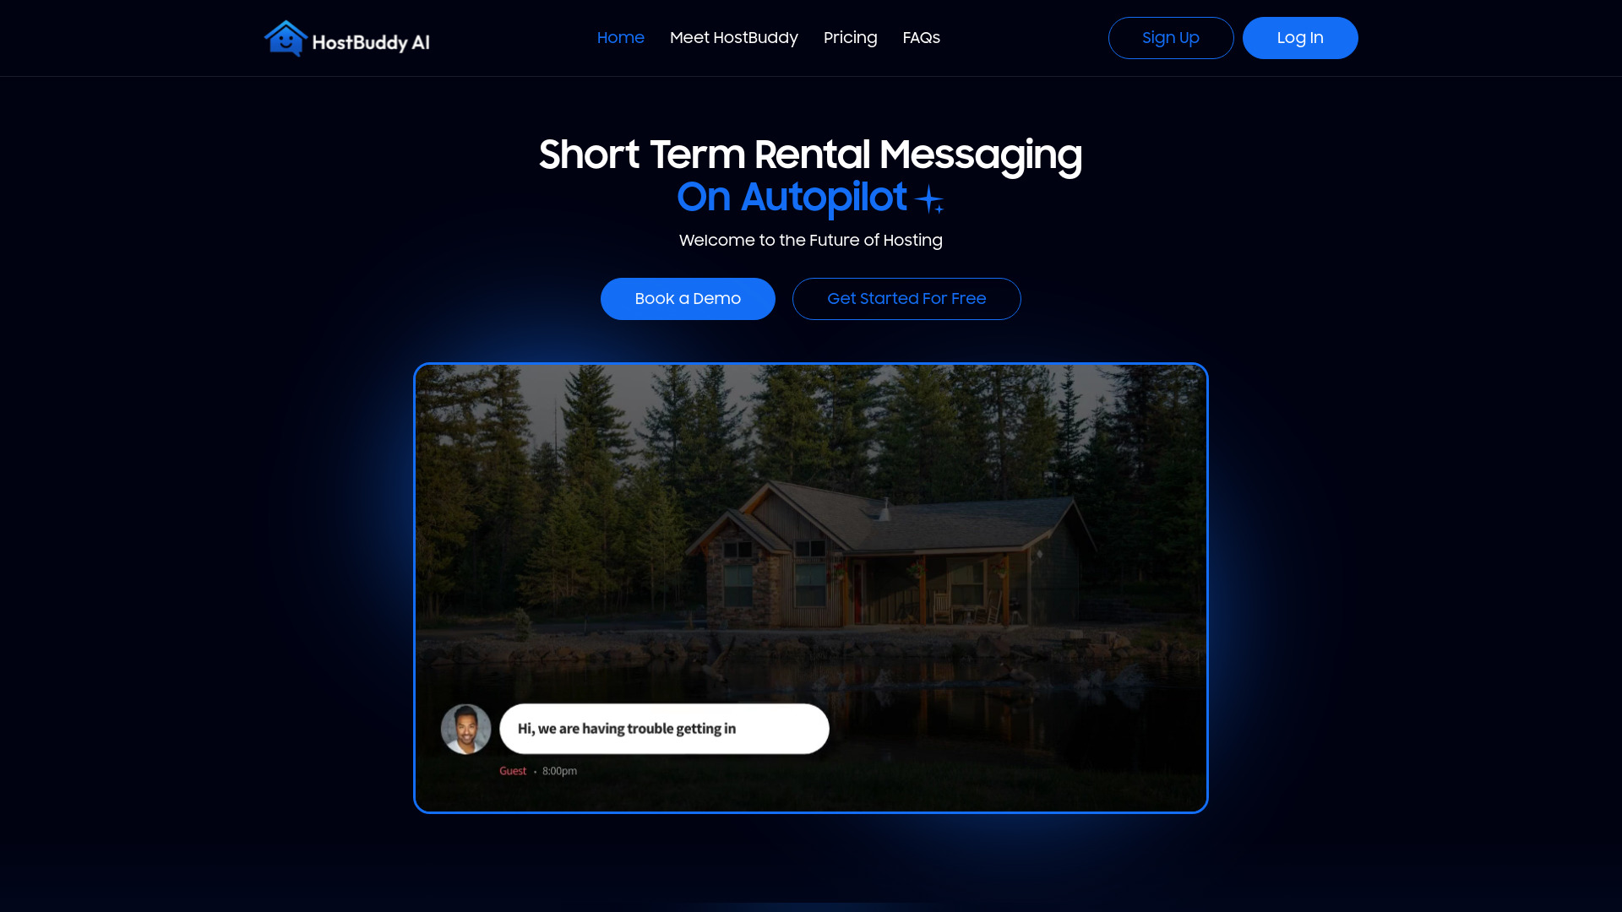1622x912 pixels.
Task: Click the demo booking icon area
Action: [x=688, y=298]
